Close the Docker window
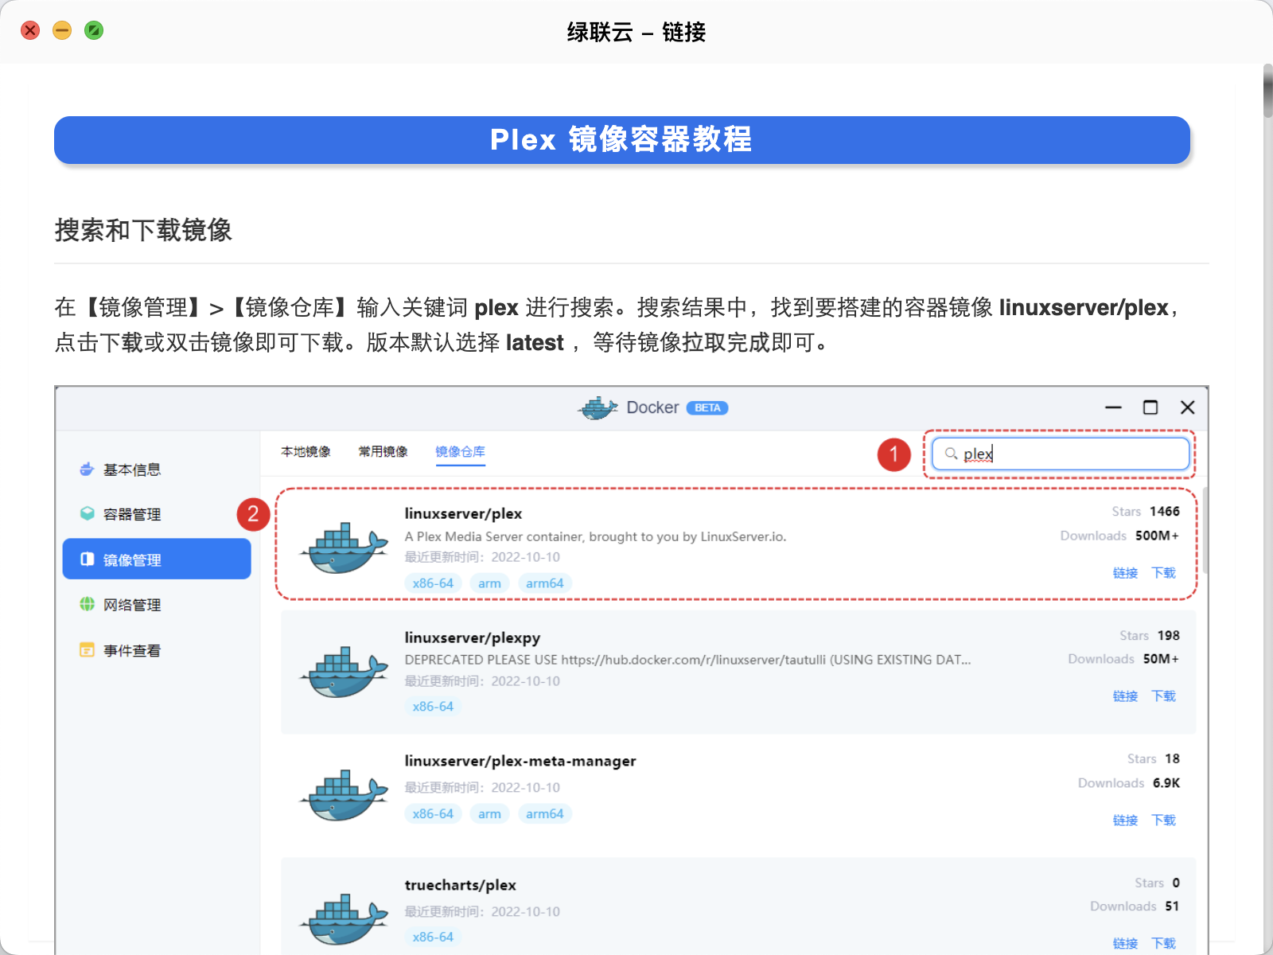 pyautogui.click(x=1188, y=407)
